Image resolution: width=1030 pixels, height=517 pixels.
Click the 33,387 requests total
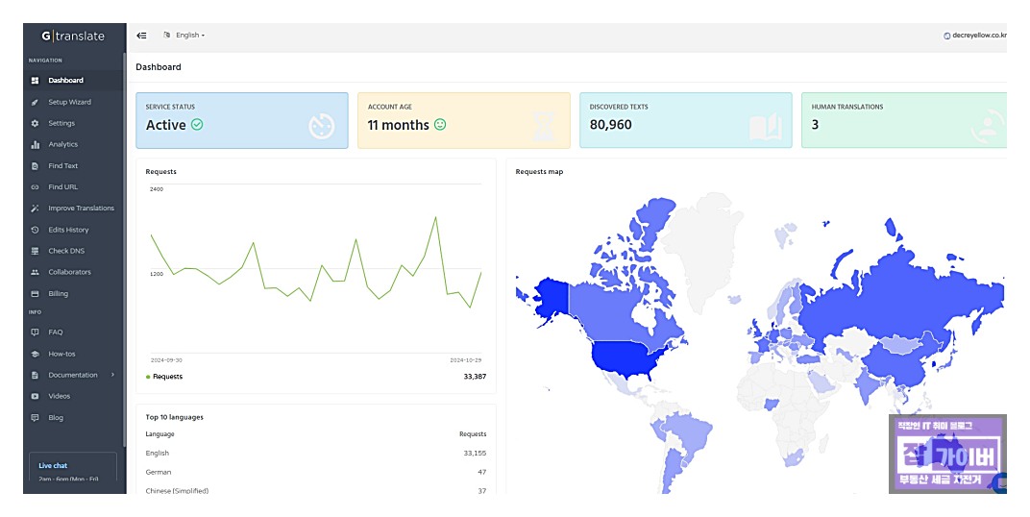pyautogui.click(x=475, y=377)
